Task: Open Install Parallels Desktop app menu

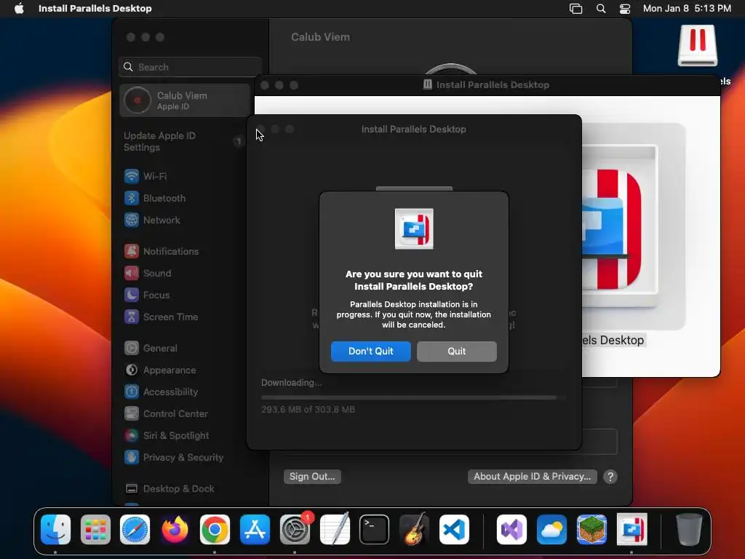Action: click(95, 9)
